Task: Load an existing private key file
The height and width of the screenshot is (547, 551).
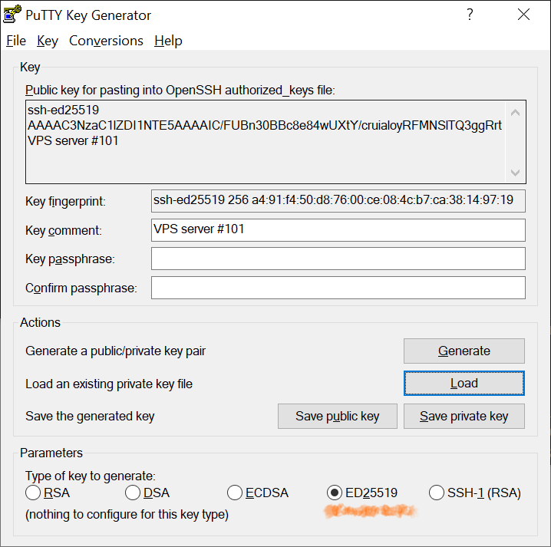Action: 464,384
